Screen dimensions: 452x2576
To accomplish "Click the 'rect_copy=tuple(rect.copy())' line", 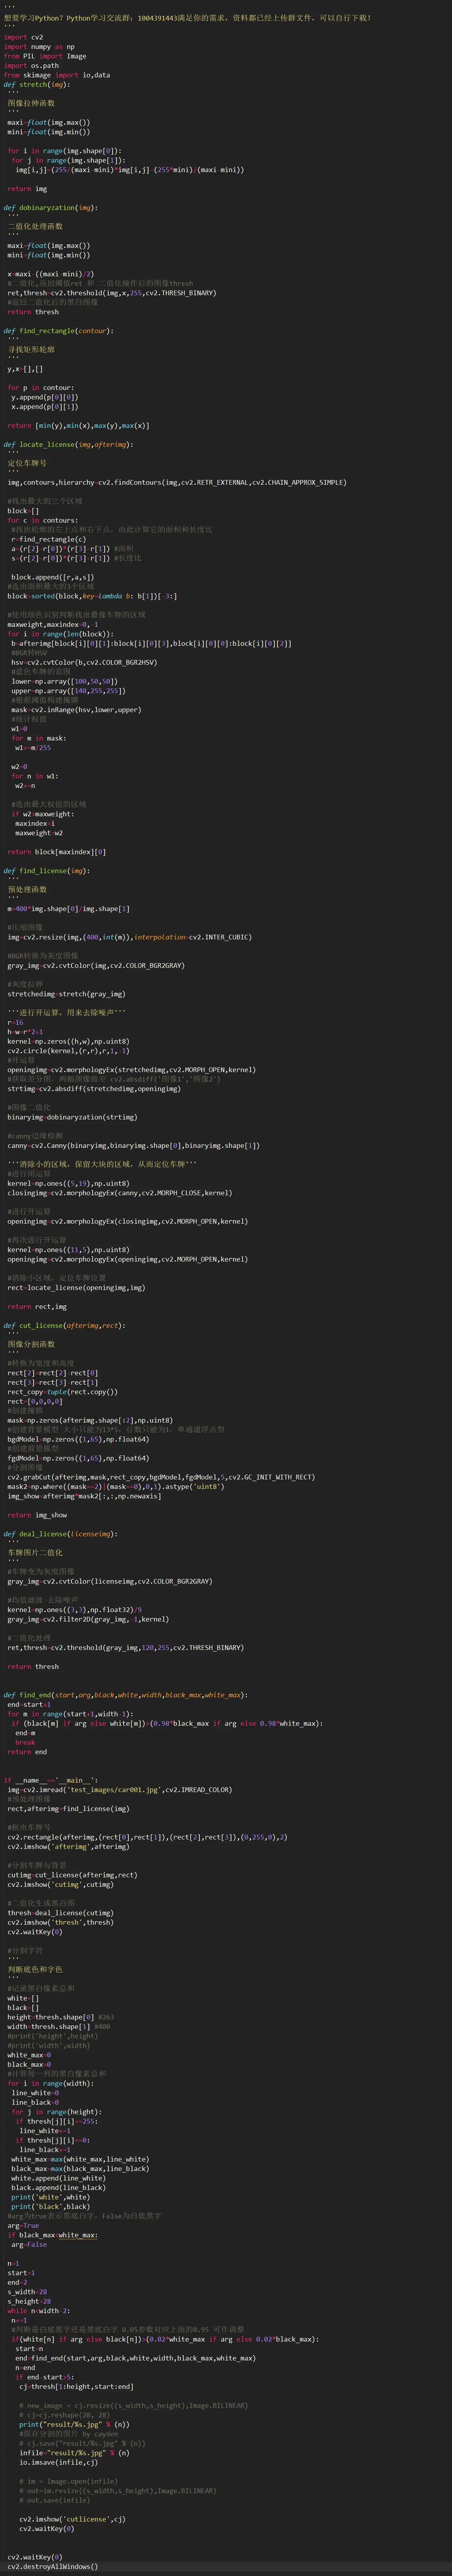I will (63, 1392).
